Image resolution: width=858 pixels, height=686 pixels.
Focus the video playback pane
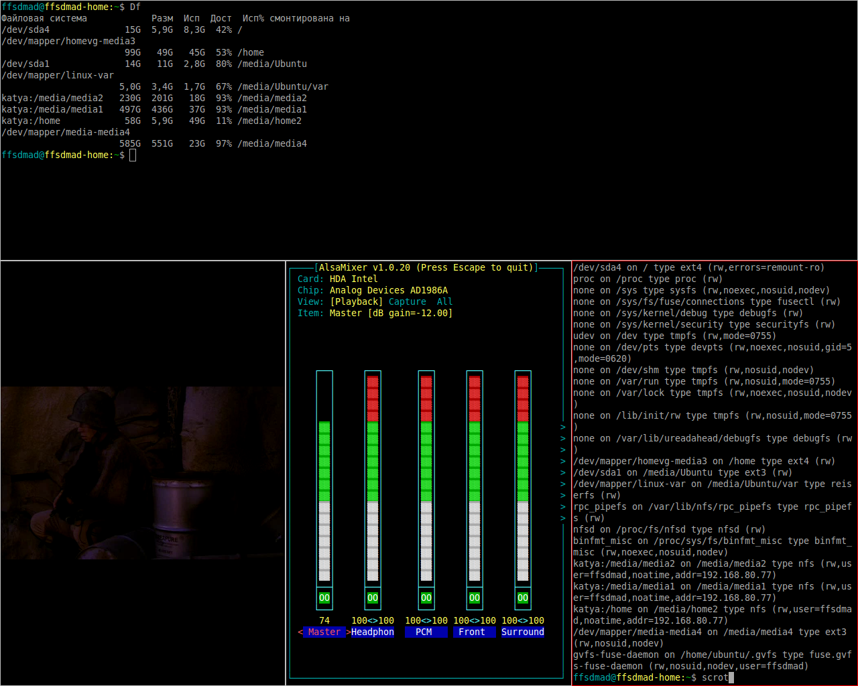(x=142, y=472)
